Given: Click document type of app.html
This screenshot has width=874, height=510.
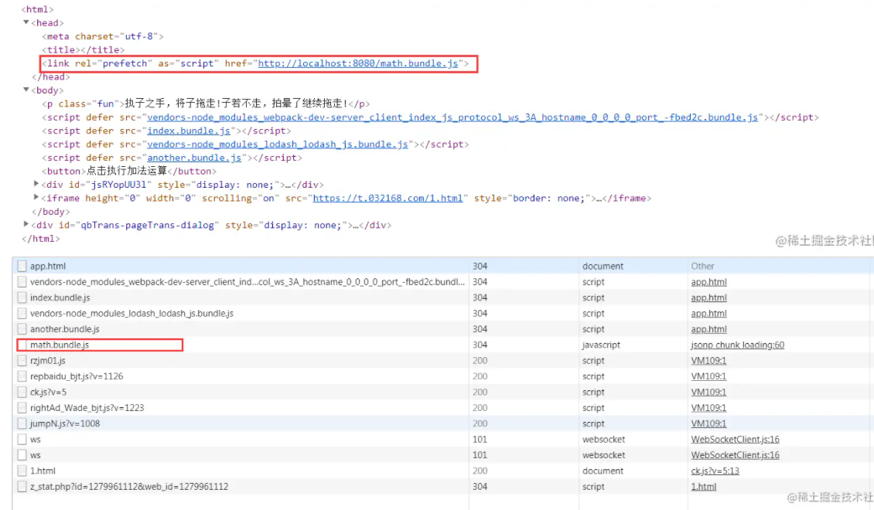Looking at the screenshot, I should click(603, 266).
